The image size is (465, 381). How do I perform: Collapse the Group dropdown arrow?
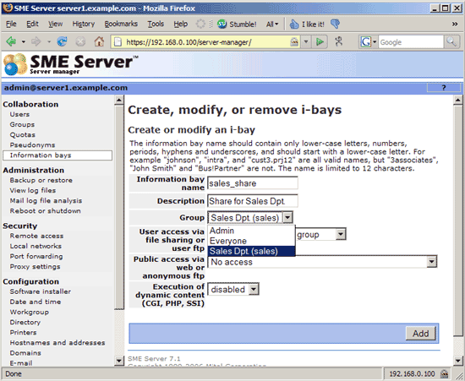287,218
